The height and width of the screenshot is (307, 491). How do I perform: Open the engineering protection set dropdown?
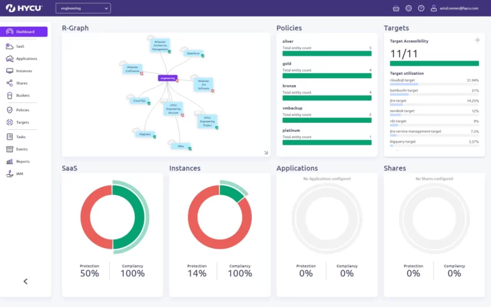(x=83, y=8)
